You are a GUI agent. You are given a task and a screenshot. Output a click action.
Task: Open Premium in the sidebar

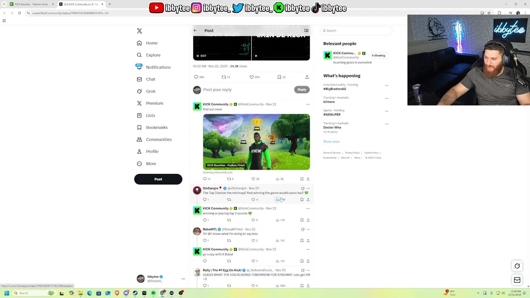coord(149,103)
